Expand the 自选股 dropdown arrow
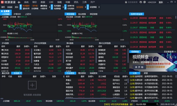 21,73
